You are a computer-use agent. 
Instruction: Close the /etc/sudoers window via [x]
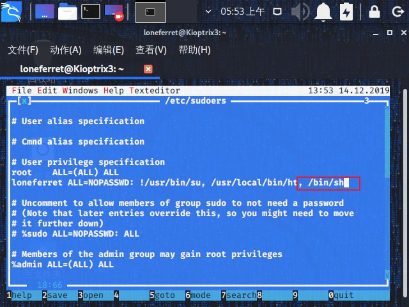[x=24, y=101]
